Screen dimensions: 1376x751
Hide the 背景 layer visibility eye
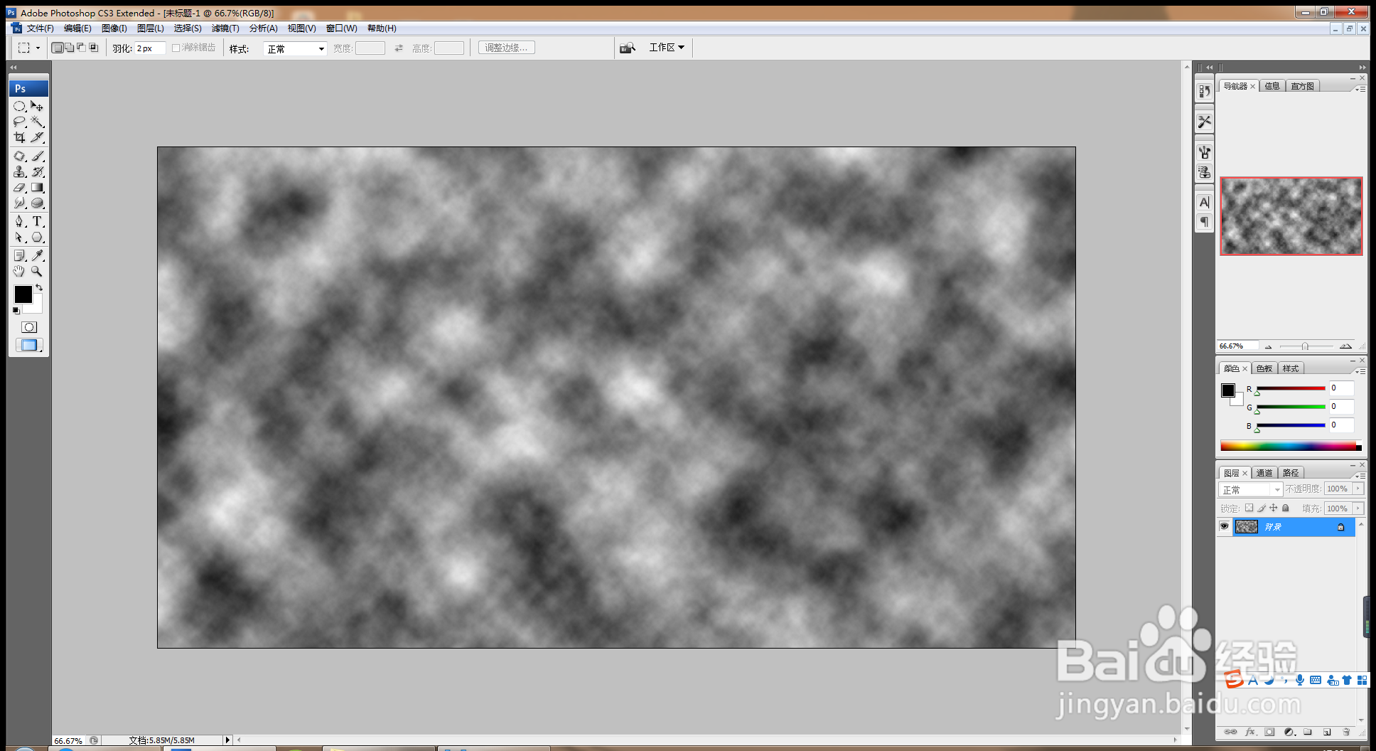[x=1224, y=527]
